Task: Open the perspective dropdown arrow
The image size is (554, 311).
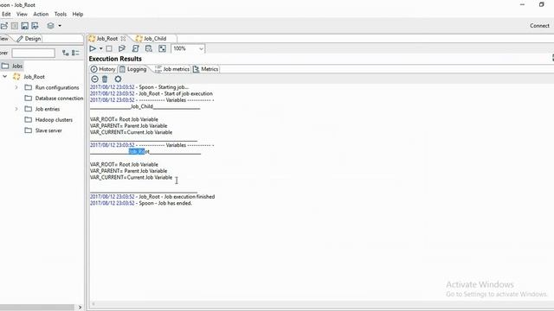Action: [x=60, y=26]
